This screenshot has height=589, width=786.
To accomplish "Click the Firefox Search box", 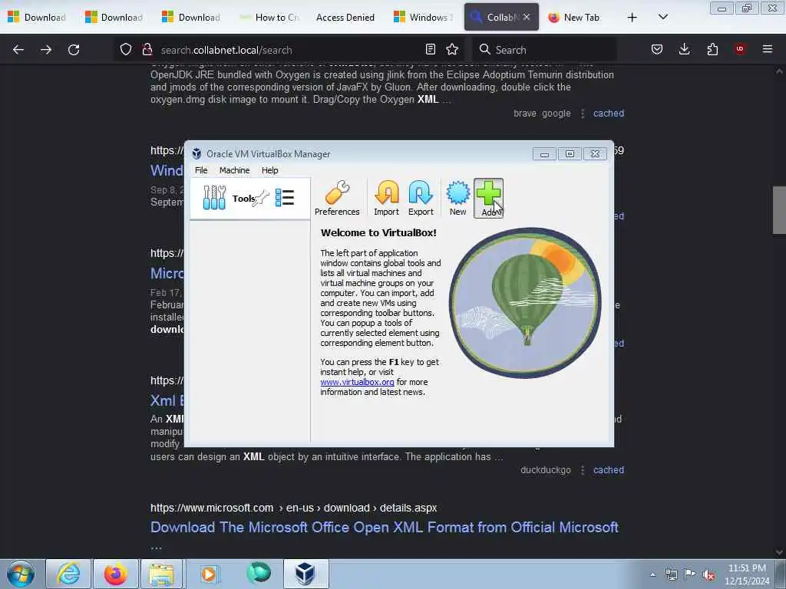I will click(544, 50).
